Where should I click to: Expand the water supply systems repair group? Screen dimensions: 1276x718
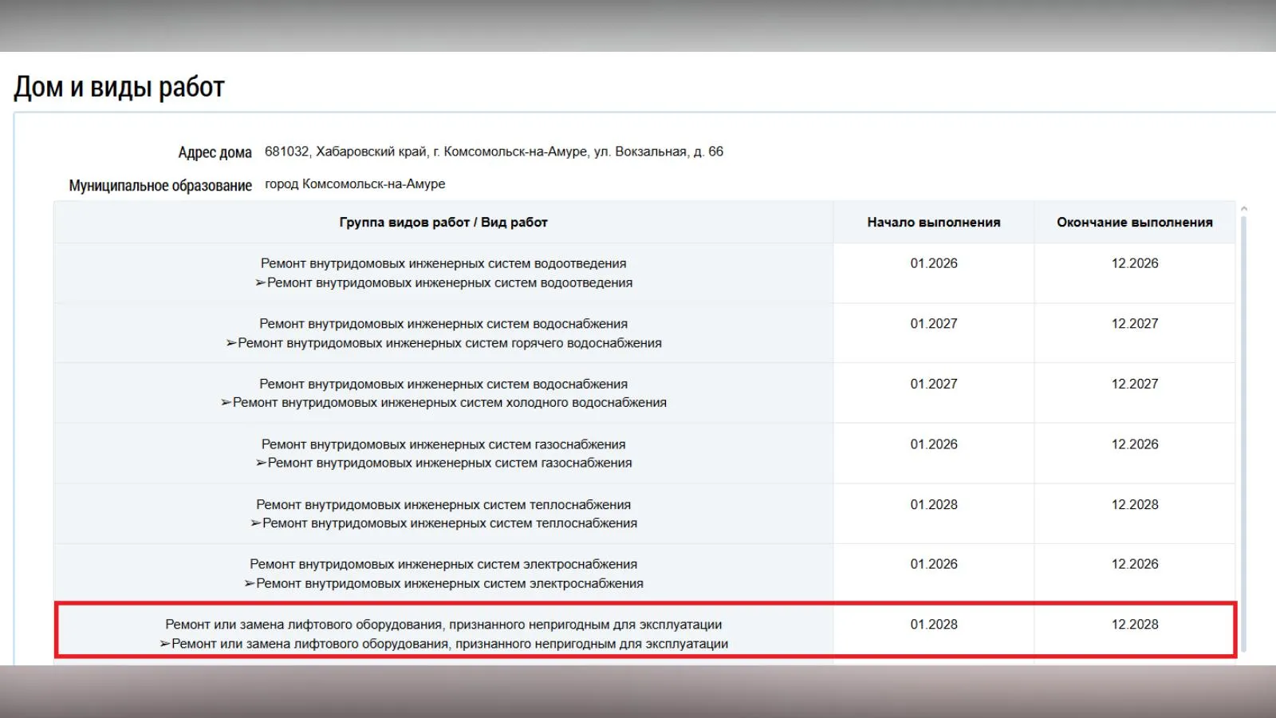pyautogui.click(x=444, y=323)
